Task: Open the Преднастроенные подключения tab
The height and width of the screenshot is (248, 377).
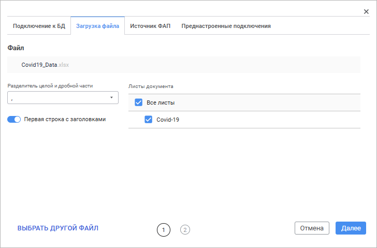Action: click(226, 26)
